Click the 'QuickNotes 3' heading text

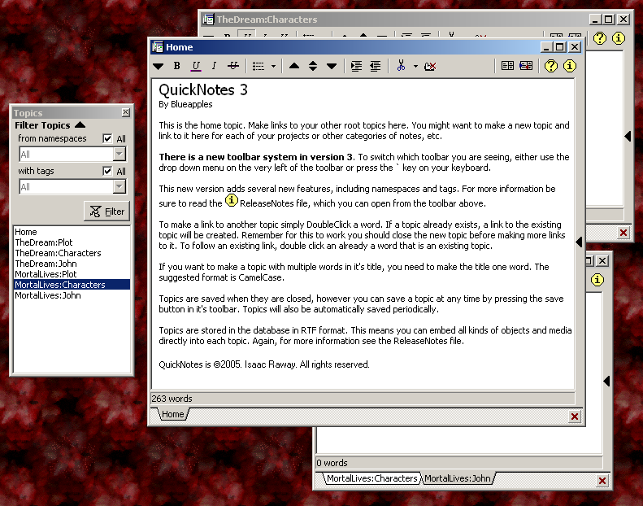tap(203, 89)
